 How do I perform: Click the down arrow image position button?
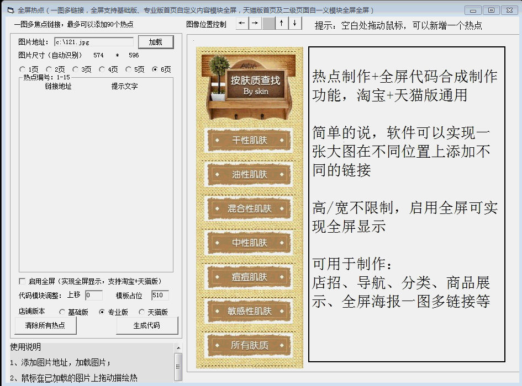pos(296,23)
